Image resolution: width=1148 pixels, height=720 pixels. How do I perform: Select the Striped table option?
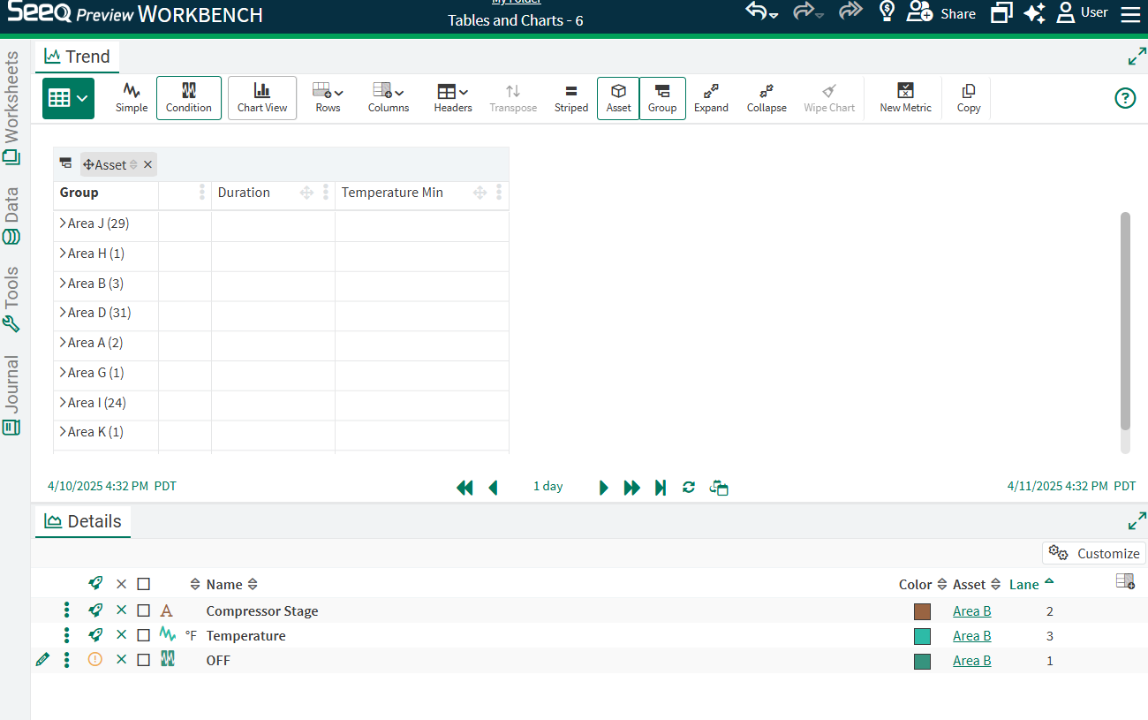tap(570, 97)
